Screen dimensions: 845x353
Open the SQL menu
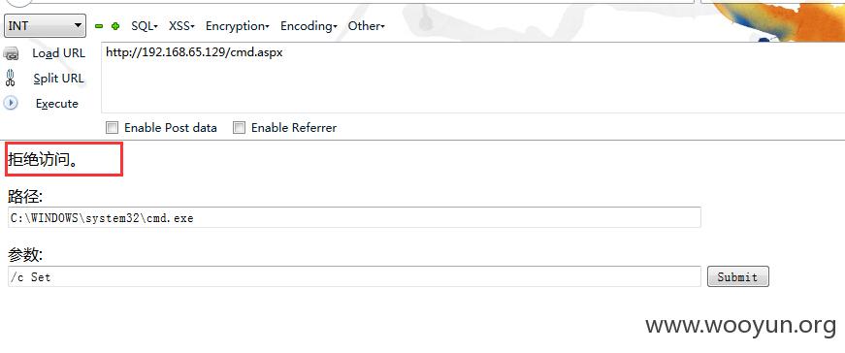point(145,26)
